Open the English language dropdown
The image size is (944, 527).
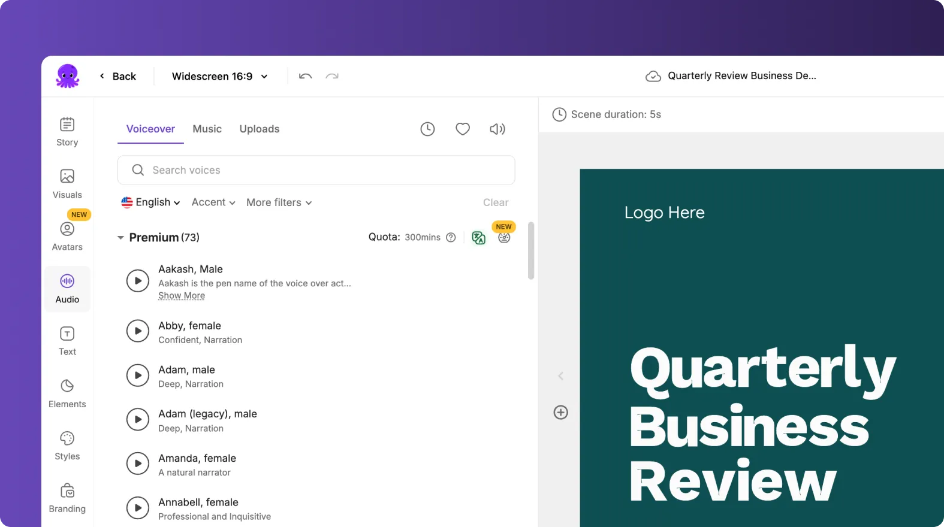(150, 202)
